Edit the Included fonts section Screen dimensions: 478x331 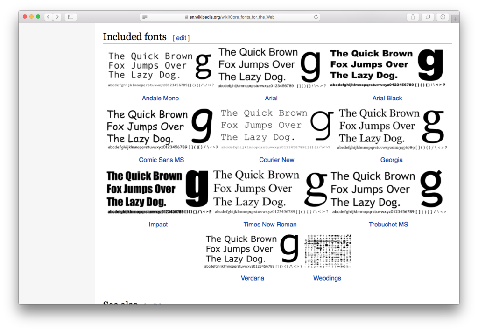tap(181, 38)
